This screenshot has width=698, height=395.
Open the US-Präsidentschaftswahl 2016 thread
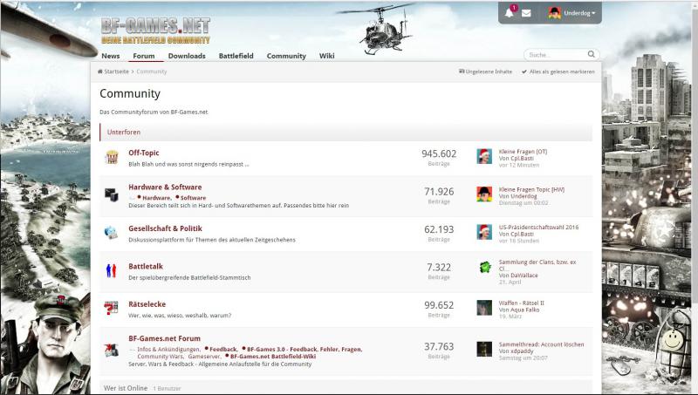(538, 227)
